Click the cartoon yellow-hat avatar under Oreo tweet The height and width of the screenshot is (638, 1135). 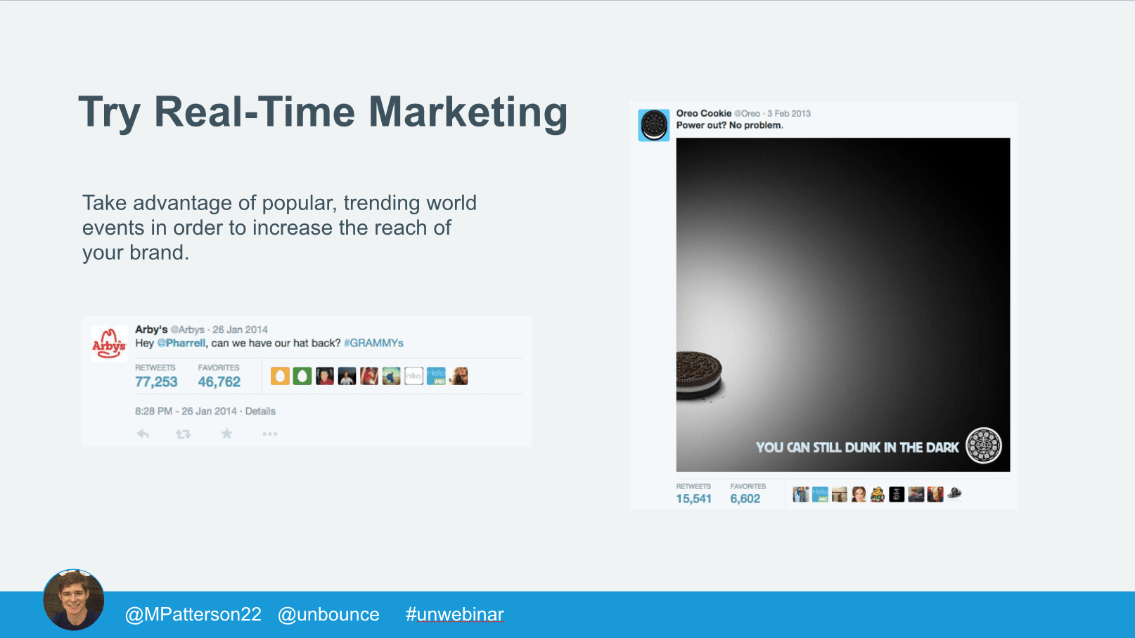(878, 495)
